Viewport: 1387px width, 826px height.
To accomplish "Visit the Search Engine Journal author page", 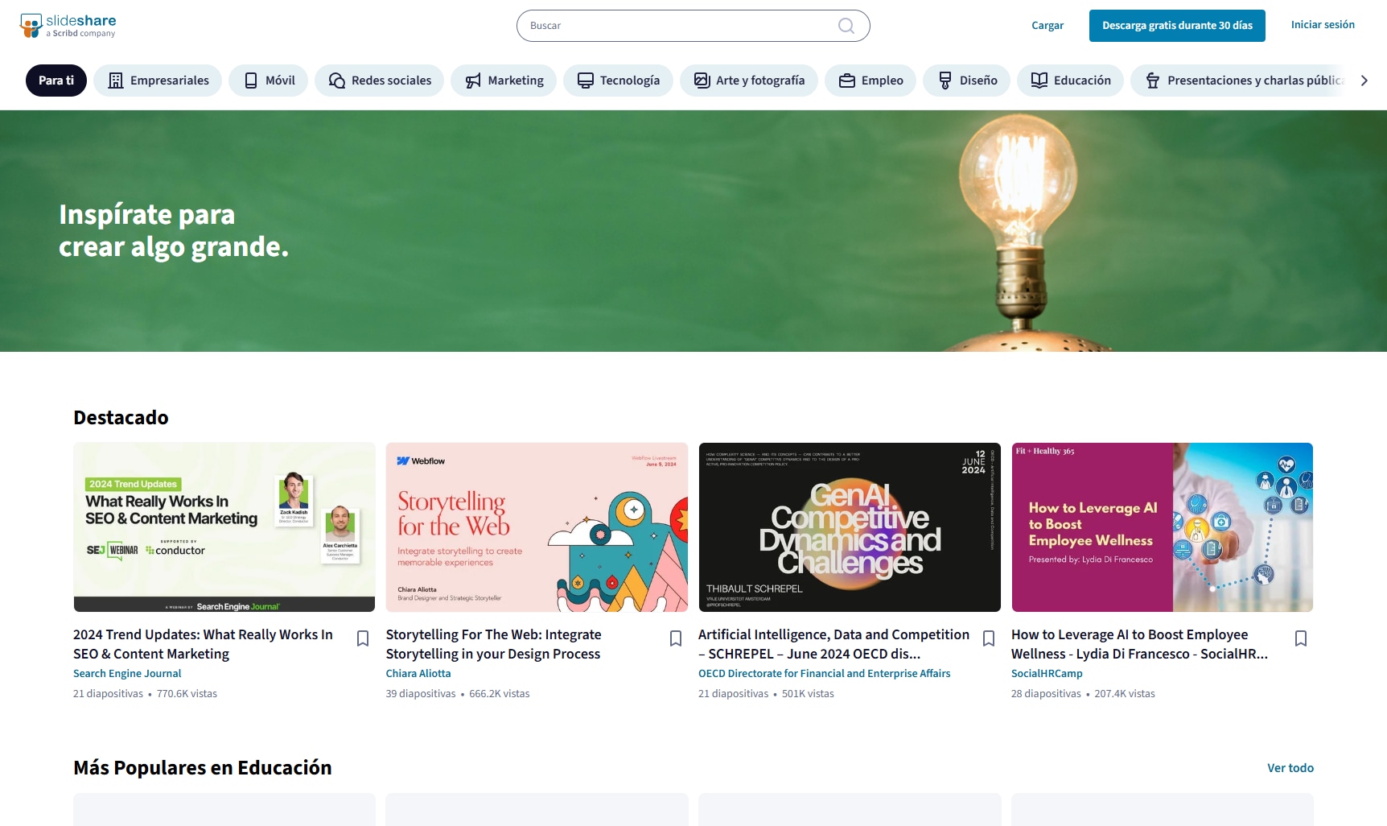I will click(x=127, y=674).
